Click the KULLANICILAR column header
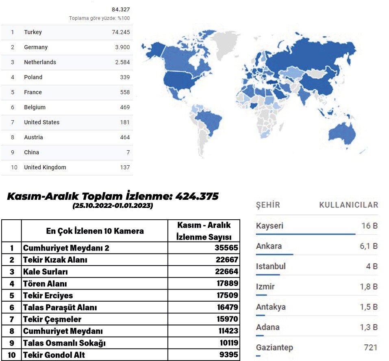The width and height of the screenshot is (389, 361). pyautogui.click(x=348, y=205)
